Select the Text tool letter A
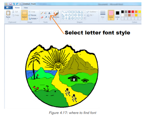This screenshot has width=145, height=124. pyautogui.click(x=49, y=13)
